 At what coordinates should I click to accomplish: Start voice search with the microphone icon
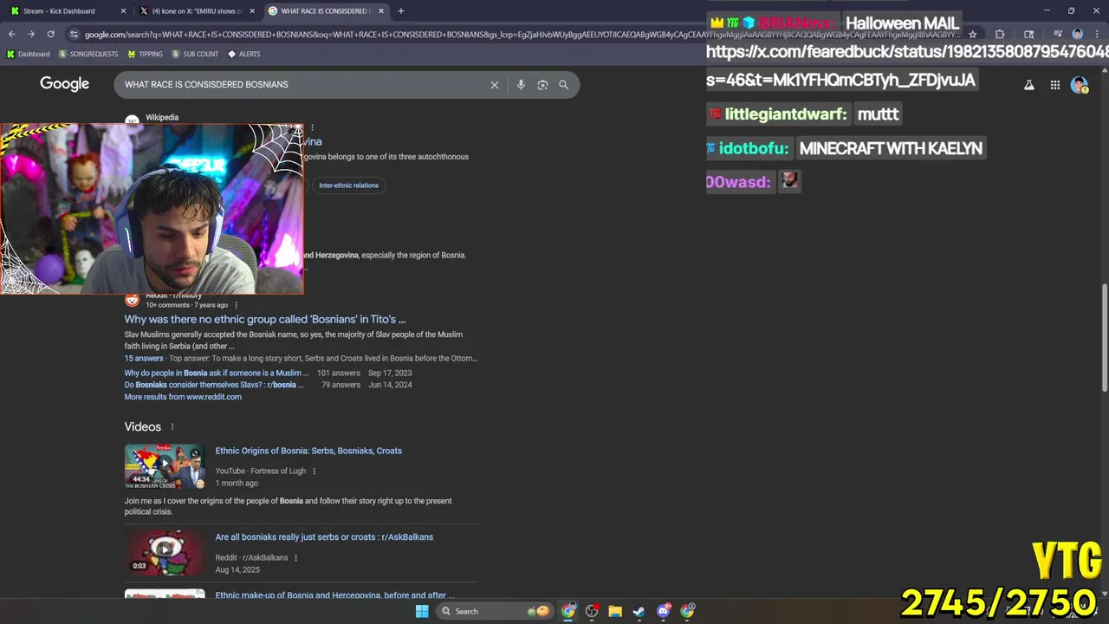coord(521,85)
